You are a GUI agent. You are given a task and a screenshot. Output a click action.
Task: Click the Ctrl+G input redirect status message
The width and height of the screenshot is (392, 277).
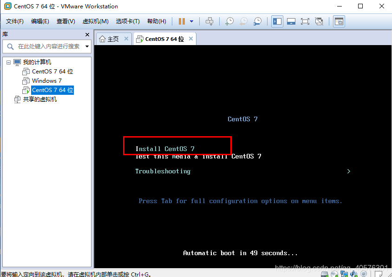click(x=76, y=274)
